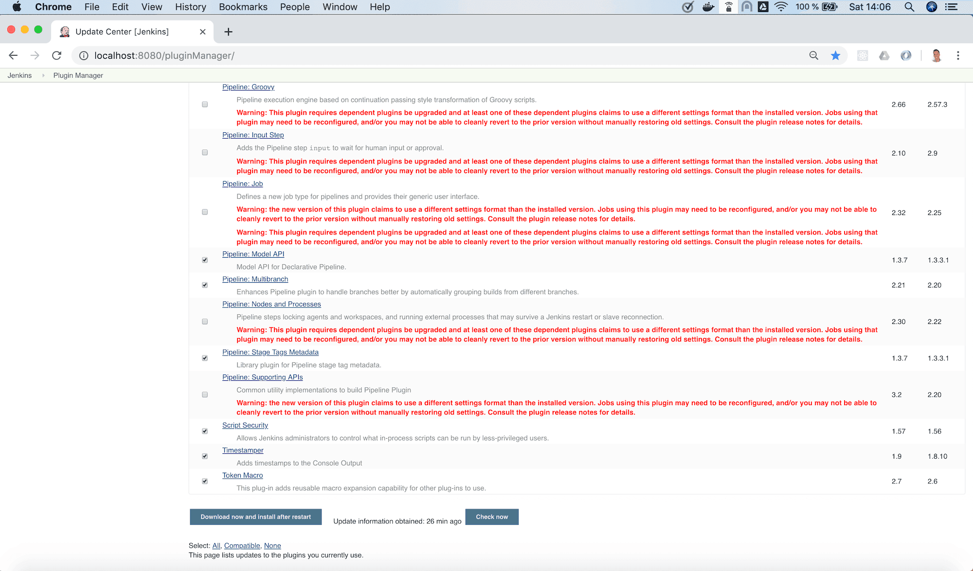Click Download now and install after restart

coord(255,517)
